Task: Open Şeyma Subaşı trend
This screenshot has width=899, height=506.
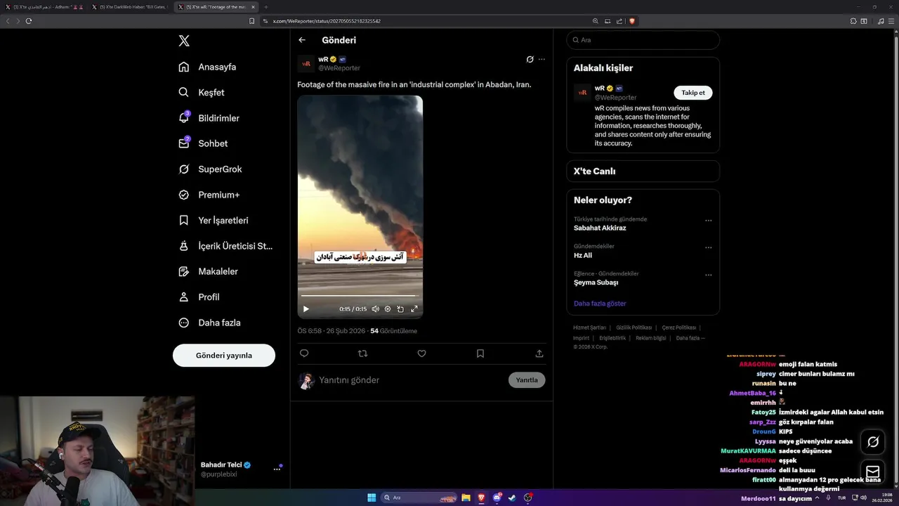Action: (x=596, y=283)
